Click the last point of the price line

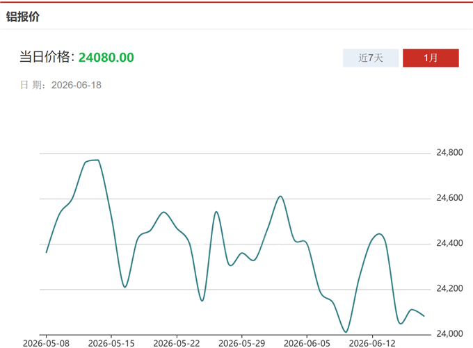424,316
